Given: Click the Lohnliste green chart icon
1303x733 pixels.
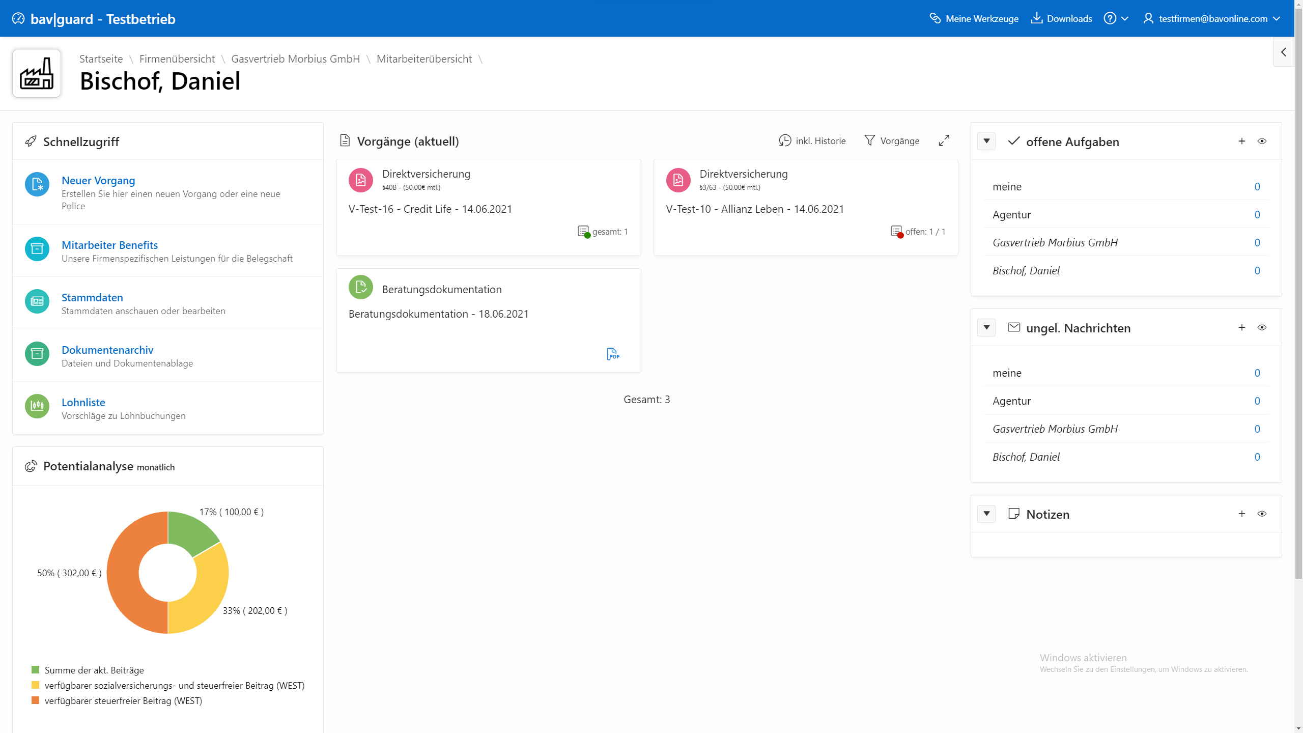Looking at the screenshot, I should [x=37, y=406].
